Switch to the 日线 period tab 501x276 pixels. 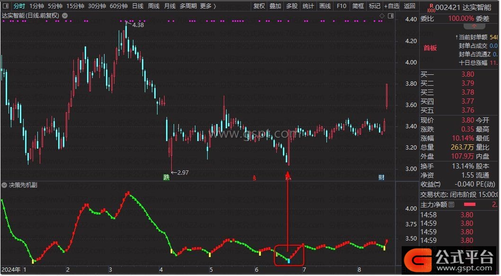(138, 6)
